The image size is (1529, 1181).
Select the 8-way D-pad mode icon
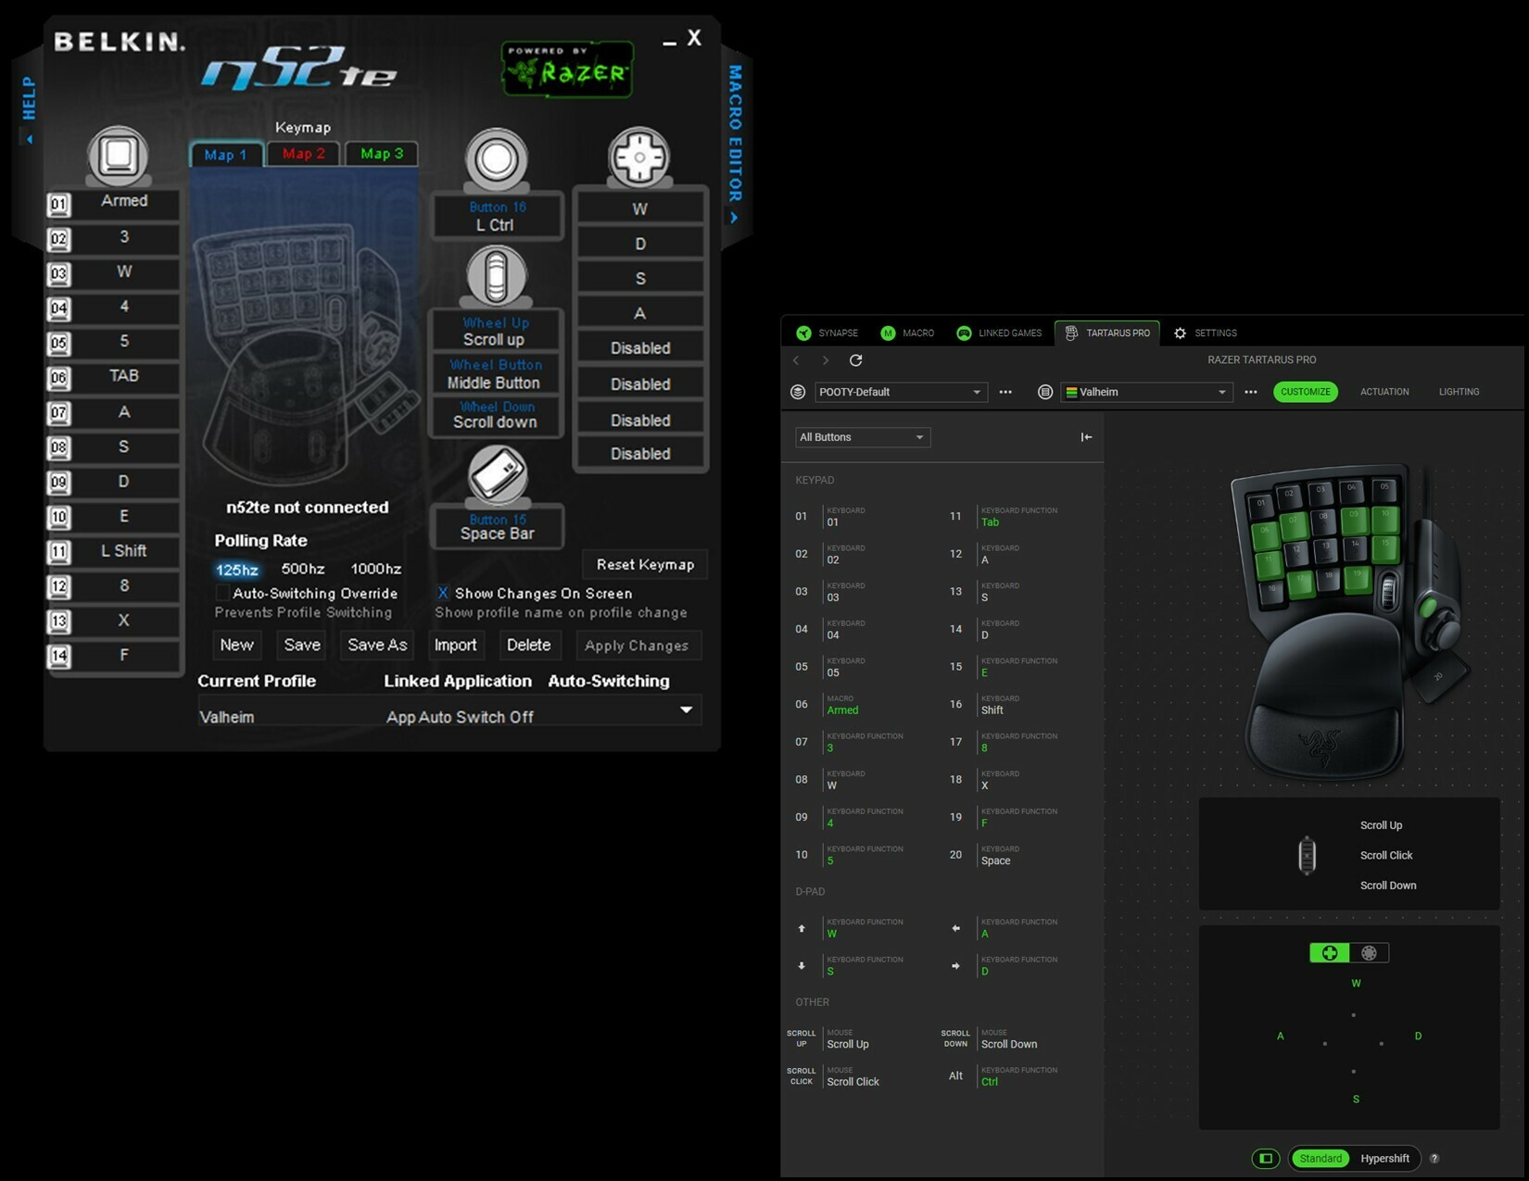click(x=1369, y=953)
